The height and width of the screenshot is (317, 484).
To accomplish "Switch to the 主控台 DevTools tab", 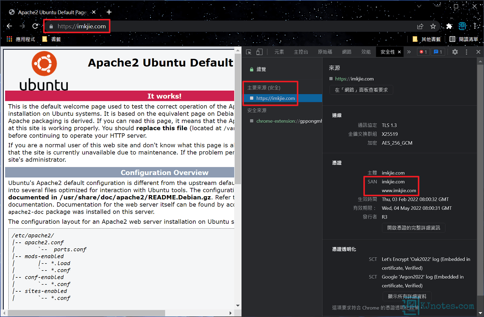I will tap(301, 52).
